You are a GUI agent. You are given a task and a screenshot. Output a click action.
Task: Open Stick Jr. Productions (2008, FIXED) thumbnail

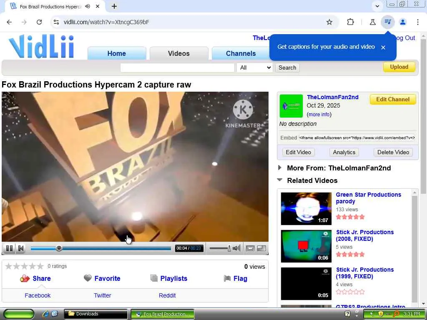(306, 246)
